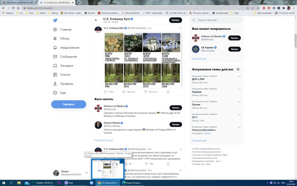
Task: Click Показать еще under trending topics
Action: pos(199,141)
